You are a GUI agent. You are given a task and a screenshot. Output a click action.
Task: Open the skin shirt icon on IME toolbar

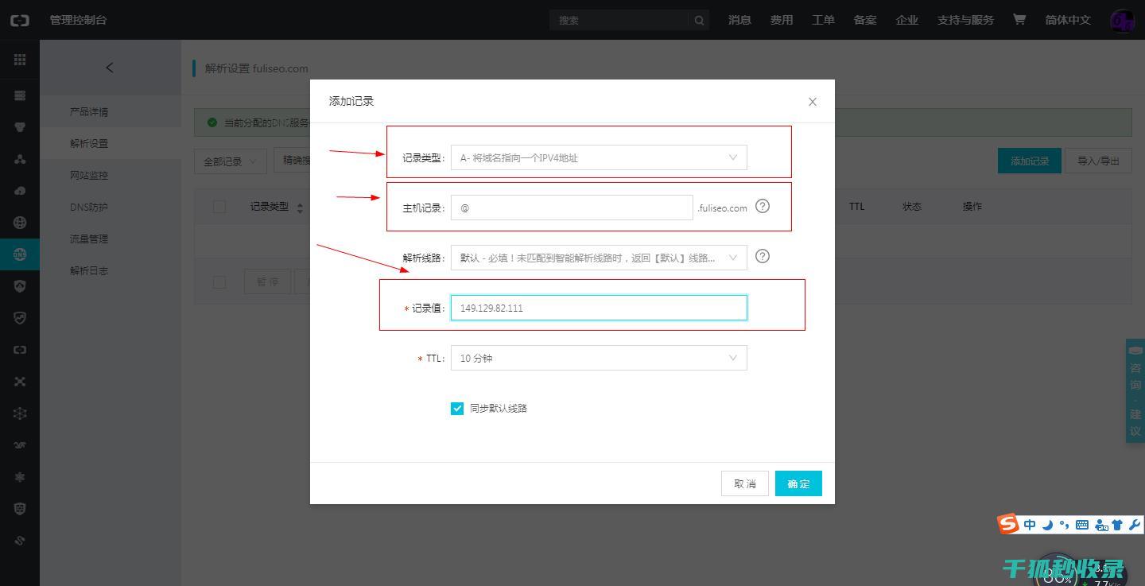(1118, 524)
